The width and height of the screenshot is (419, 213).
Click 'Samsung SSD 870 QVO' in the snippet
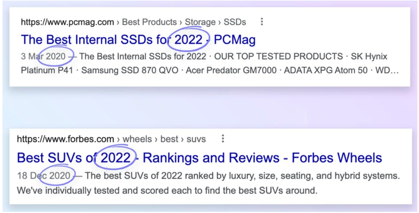click(130, 70)
